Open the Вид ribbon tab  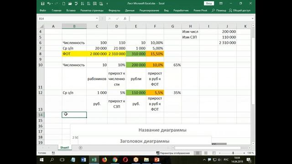166,10
